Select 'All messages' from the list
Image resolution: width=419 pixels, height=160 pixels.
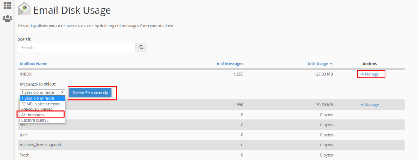pyautogui.click(x=43, y=115)
